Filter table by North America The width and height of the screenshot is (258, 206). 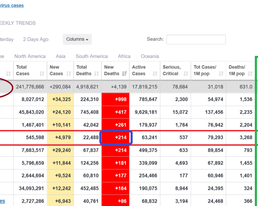[x=30, y=56]
